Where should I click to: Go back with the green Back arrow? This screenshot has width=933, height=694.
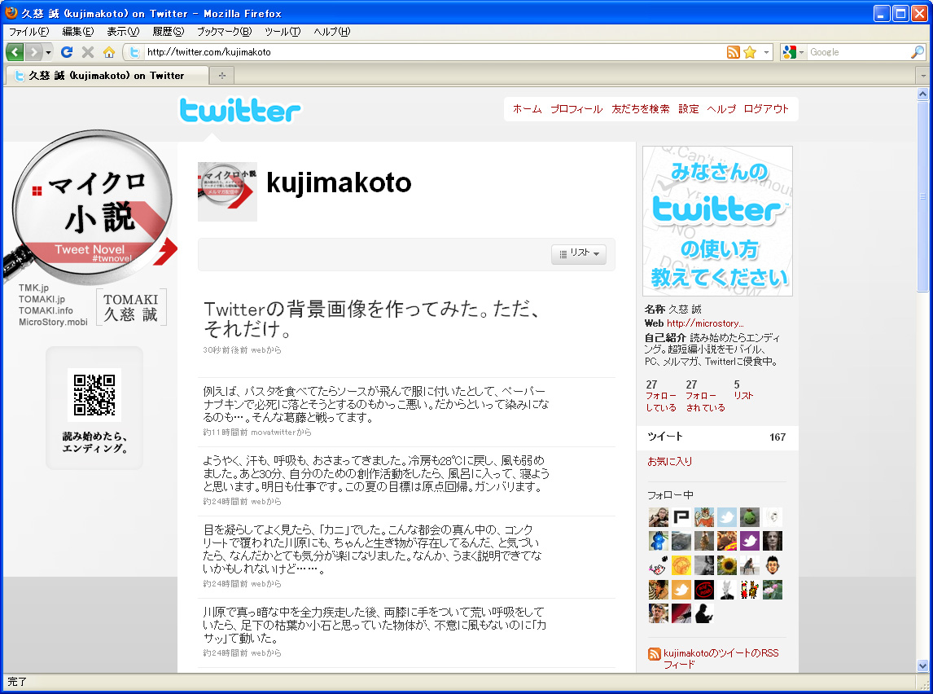(15, 52)
